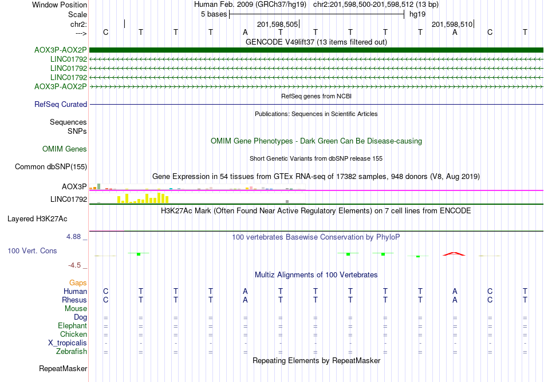
Task: Select the Human alignment row label
Action: pos(75,291)
